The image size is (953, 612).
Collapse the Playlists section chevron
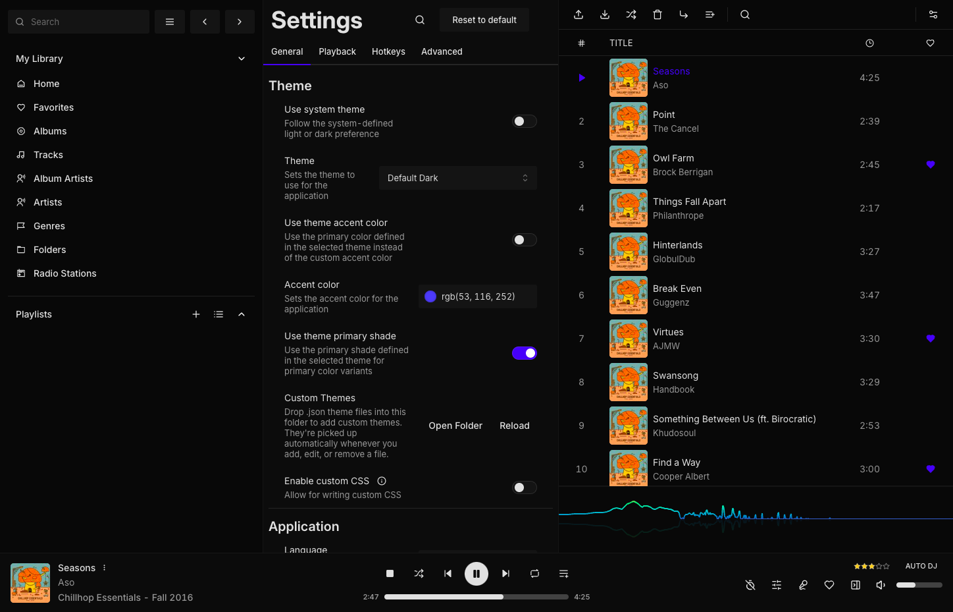242,314
